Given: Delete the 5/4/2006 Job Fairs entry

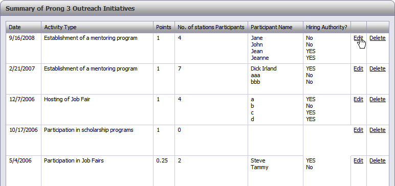Looking at the screenshot, I should (x=378, y=161).
